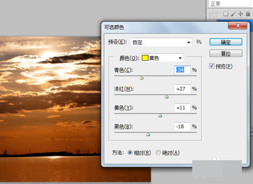
Task: Click the 确定 button
Action: 226,42
